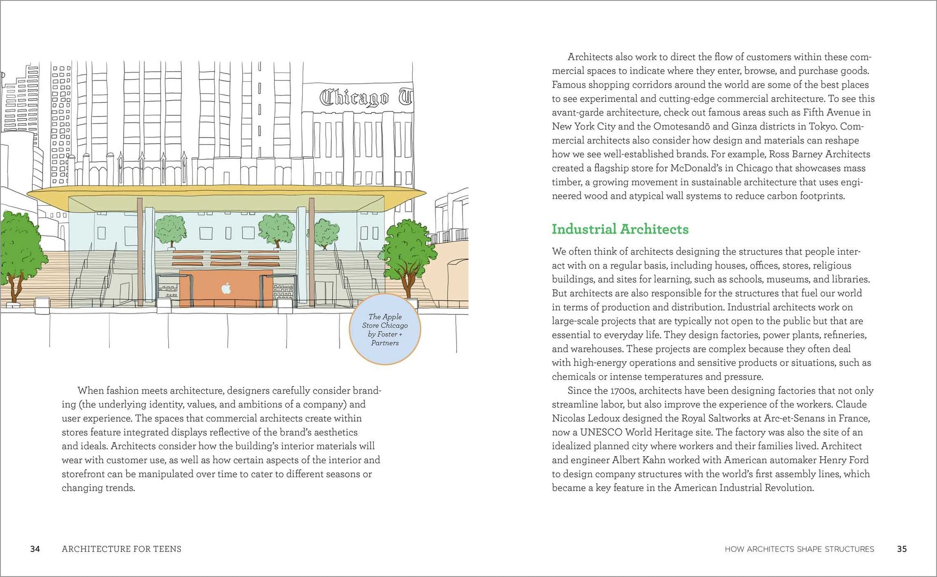Click the final line starting 'became a key feature'
Viewport: 937px width, 577px height.
[x=683, y=488]
